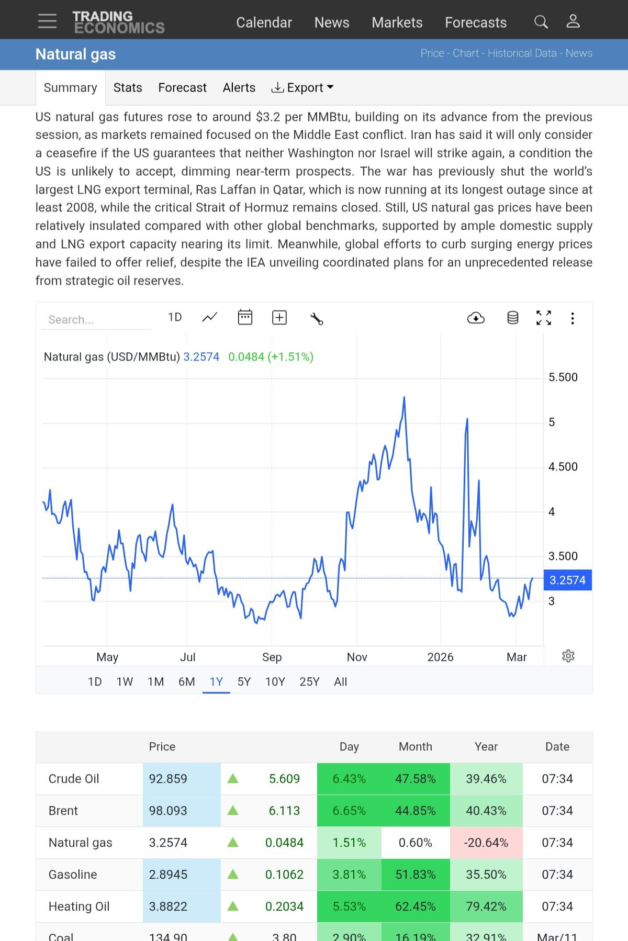Open the chart wrench tools icon
The width and height of the screenshot is (628, 941).
click(317, 318)
